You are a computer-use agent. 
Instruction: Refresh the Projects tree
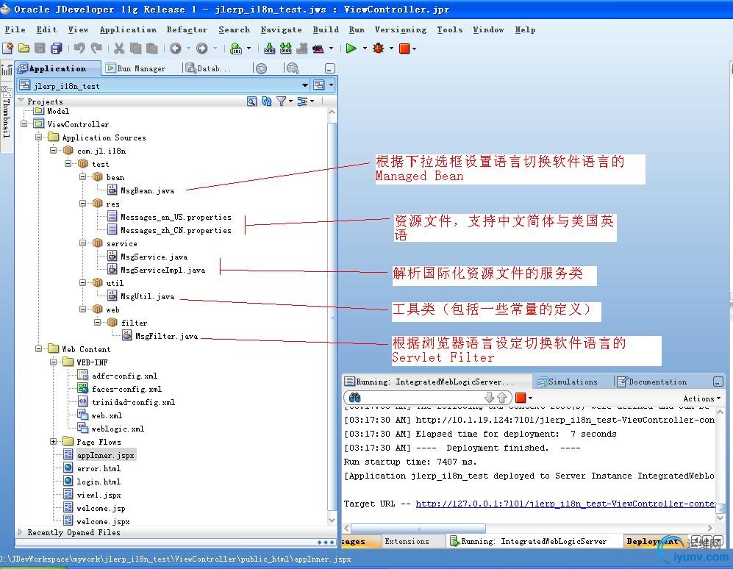[266, 101]
